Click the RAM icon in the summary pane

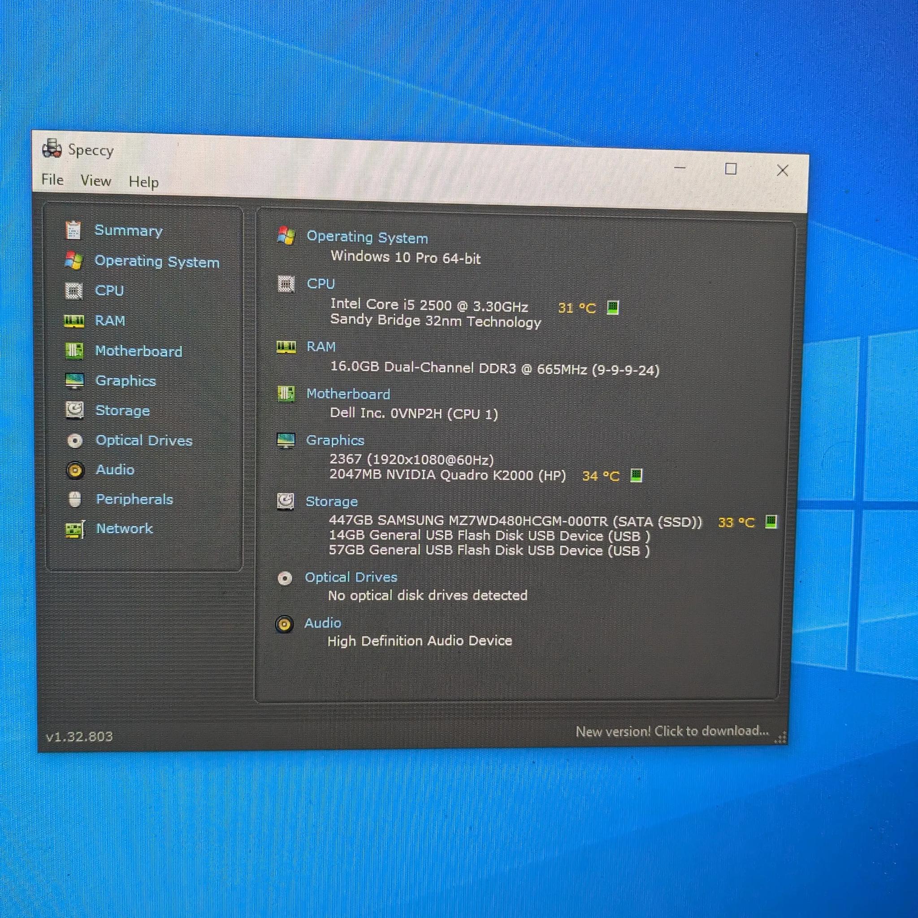pos(286,347)
